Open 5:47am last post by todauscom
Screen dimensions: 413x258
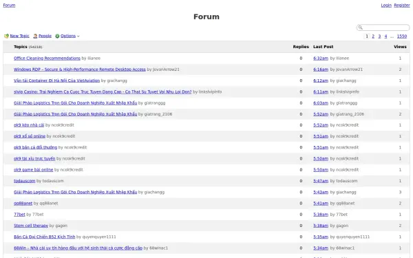click(321, 181)
